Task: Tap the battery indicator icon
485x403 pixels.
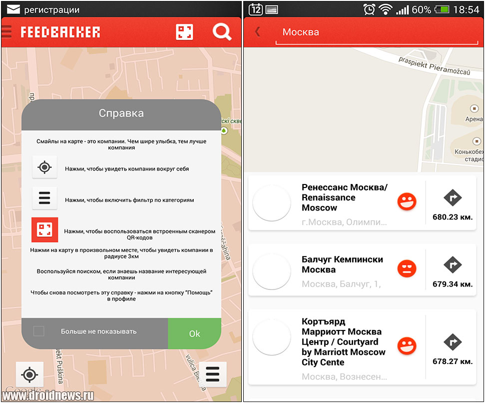Action: 442,9
